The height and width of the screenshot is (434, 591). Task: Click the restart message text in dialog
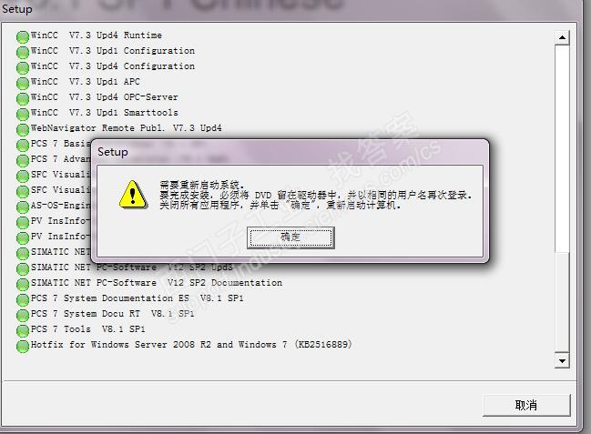pos(316,195)
